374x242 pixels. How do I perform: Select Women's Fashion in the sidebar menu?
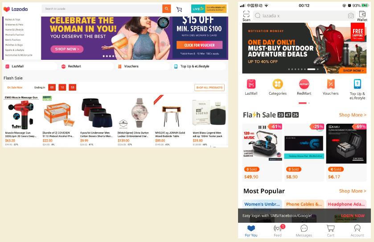point(15,35)
